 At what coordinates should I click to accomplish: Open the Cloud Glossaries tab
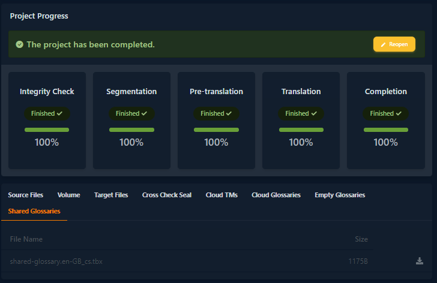(x=276, y=195)
